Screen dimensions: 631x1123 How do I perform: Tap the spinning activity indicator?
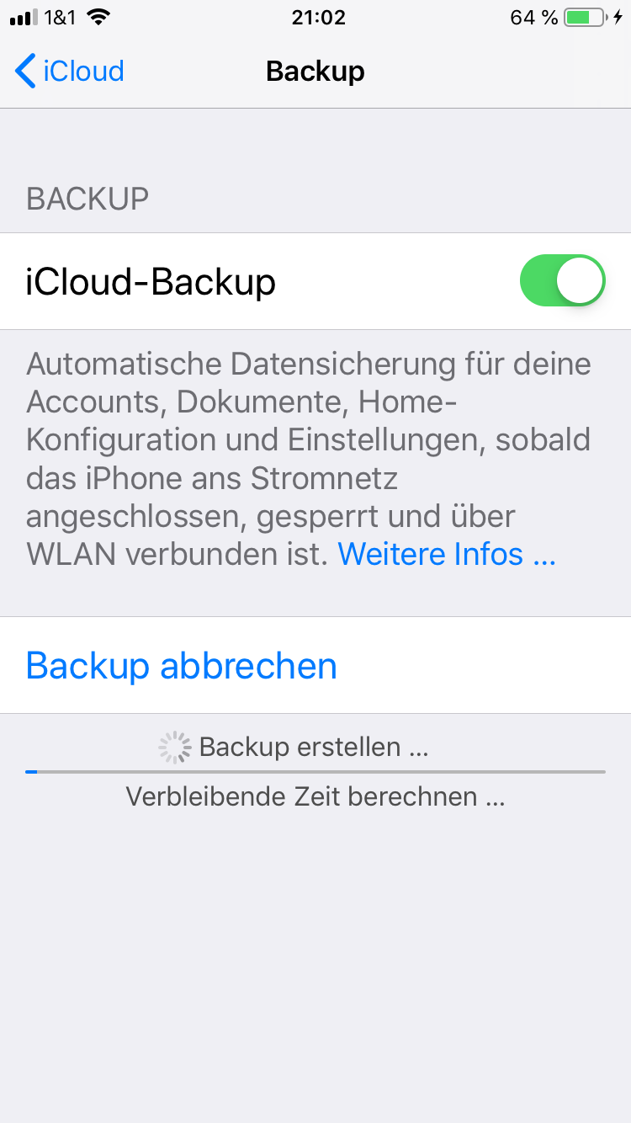point(175,747)
